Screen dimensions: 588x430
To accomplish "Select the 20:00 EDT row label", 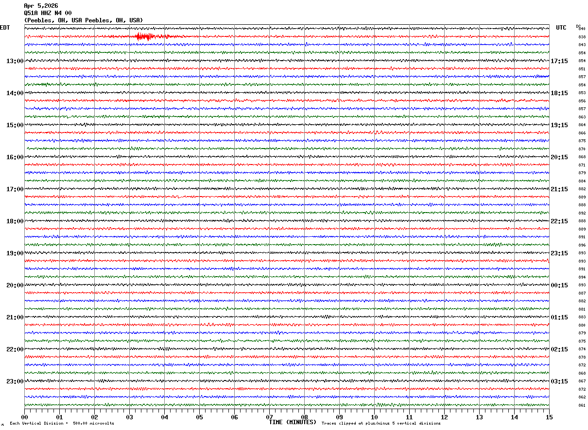I will click(x=15, y=285).
